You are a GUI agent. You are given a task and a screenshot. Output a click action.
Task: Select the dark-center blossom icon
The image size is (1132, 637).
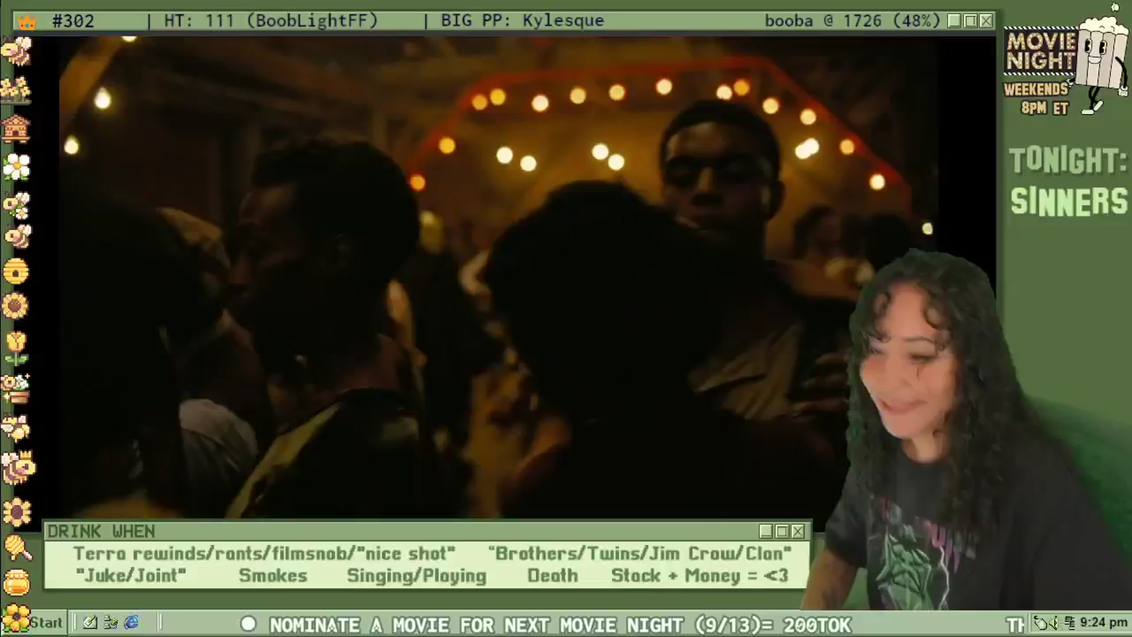(x=17, y=511)
